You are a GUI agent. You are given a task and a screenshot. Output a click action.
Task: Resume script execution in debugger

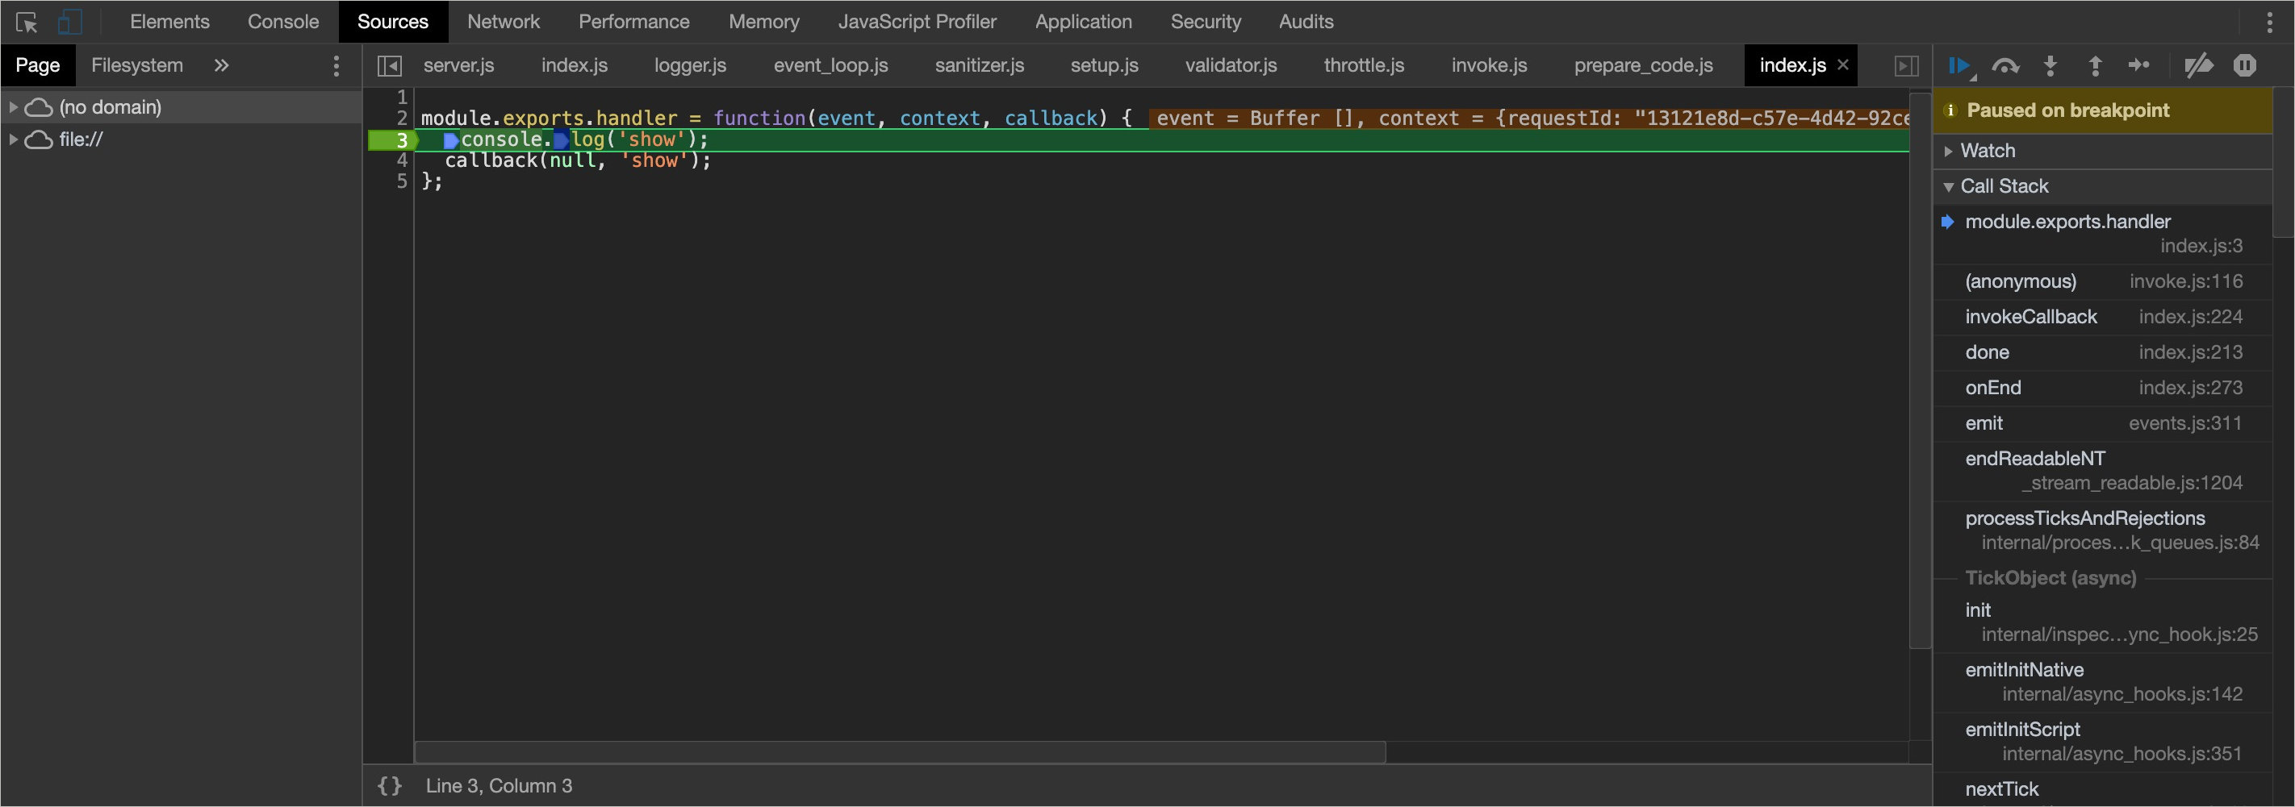[1958, 66]
